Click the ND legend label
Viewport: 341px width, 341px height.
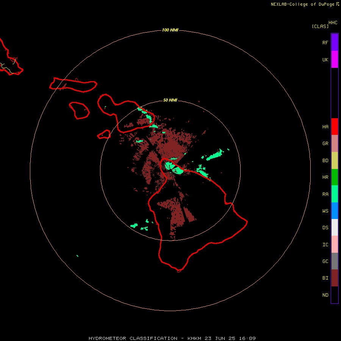point(325,295)
